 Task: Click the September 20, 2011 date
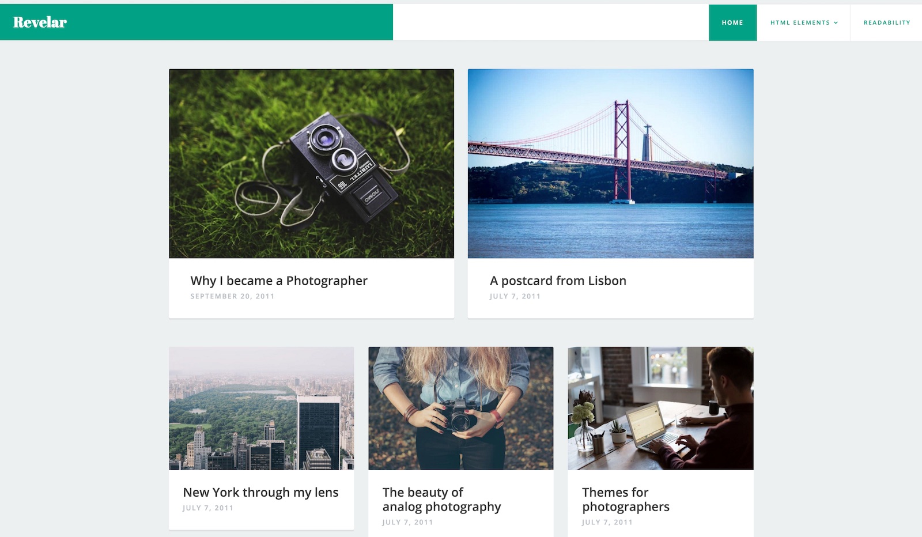(232, 296)
